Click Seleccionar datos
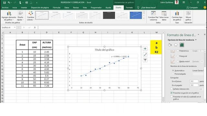The image size is (207, 116). pos(164,16)
